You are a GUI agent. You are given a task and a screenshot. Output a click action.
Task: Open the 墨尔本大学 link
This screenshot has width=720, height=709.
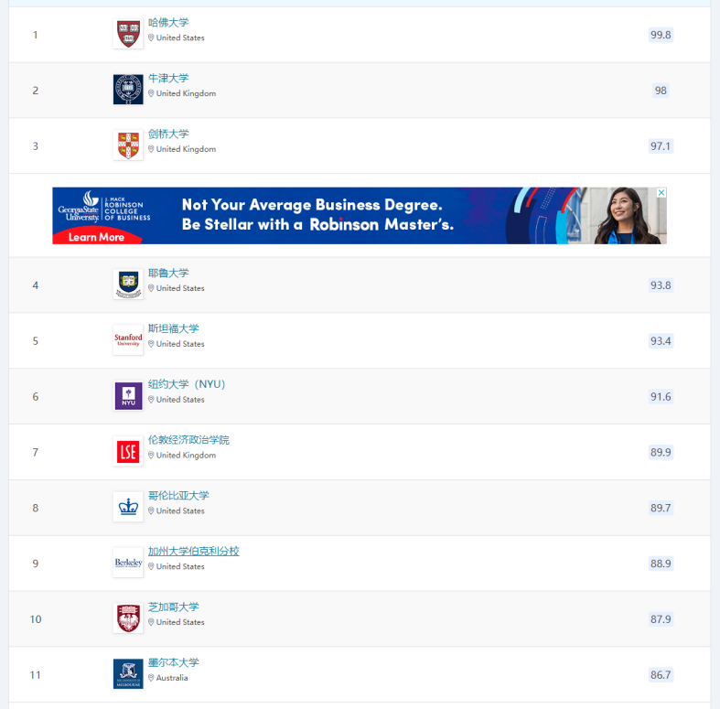point(173,662)
